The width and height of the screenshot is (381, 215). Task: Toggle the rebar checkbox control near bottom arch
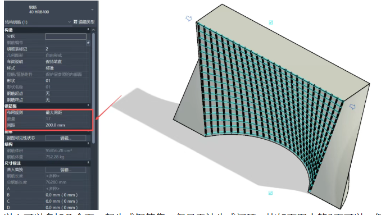270,193
